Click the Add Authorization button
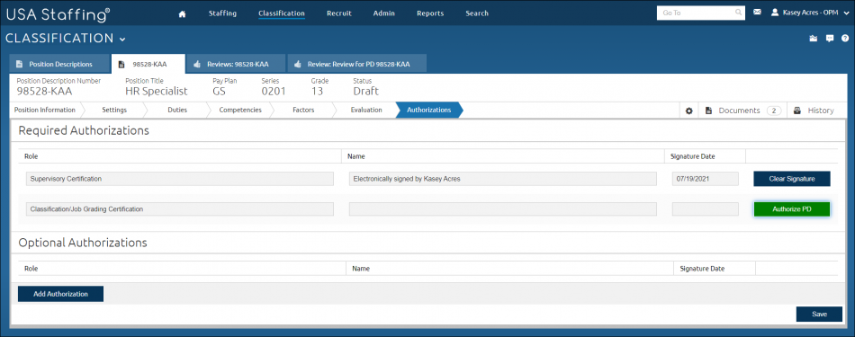This screenshot has width=855, height=337. (x=60, y=294)
